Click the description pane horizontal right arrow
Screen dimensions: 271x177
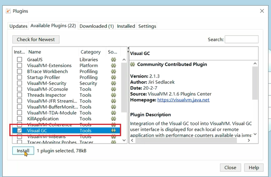249,140
